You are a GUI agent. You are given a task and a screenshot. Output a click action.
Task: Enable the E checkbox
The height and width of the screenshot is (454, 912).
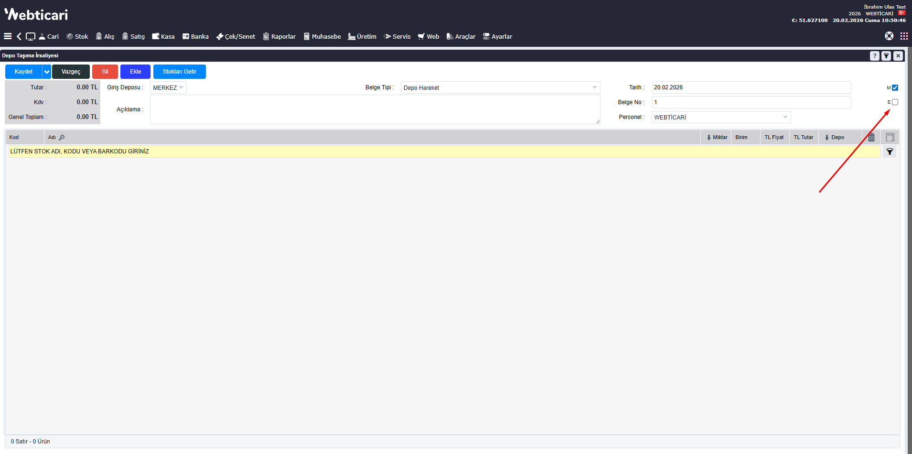(895, 102)
